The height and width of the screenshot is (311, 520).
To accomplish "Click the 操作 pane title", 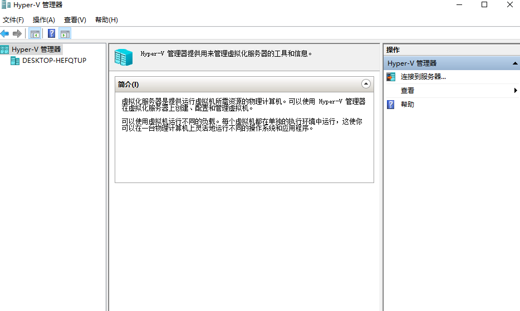I will coord(393,50).
